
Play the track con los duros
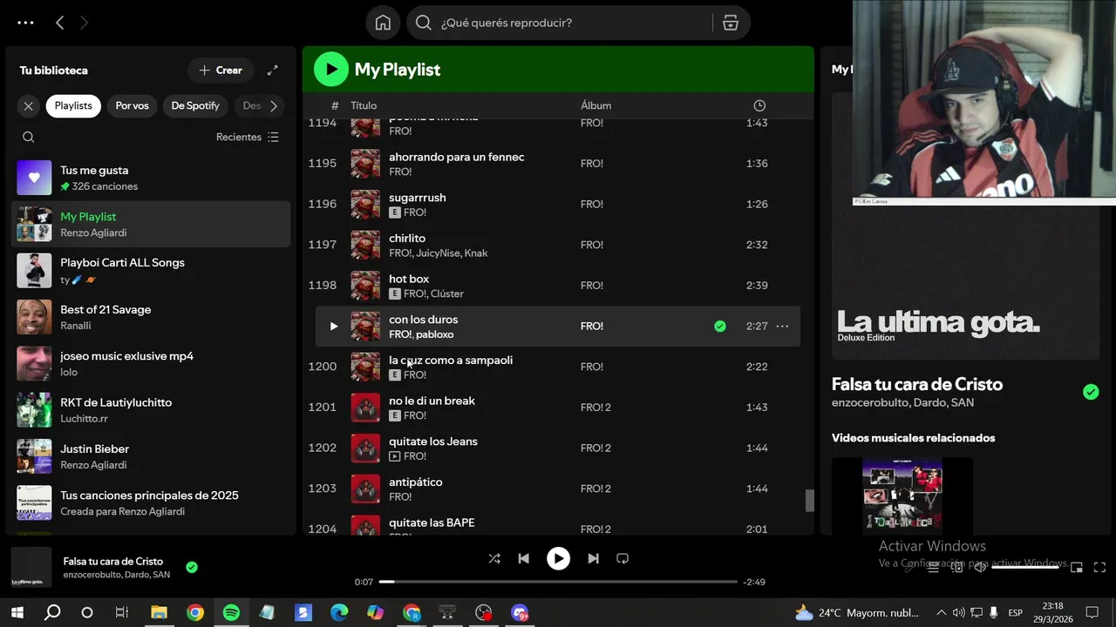pyautogui.click(x=333, y=326)
